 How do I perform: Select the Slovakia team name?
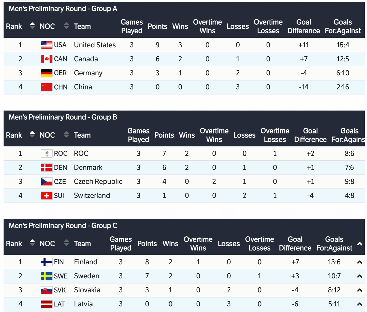(87, 290)
